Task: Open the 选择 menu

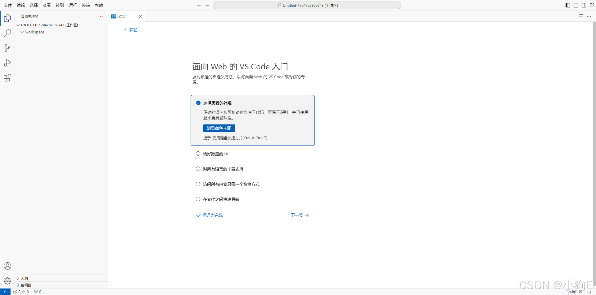Action: (34, 5)
